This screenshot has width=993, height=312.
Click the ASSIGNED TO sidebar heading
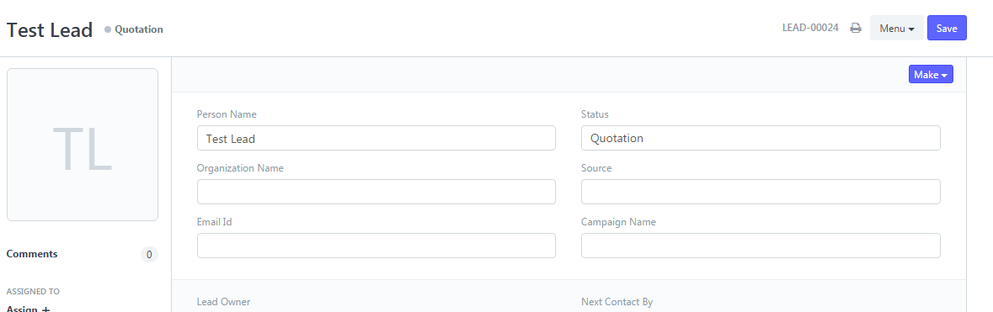pyautogui.click(x=33, y=292)
